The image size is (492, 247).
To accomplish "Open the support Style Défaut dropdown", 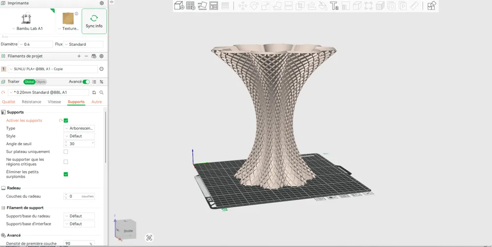I will pos(79,136).
